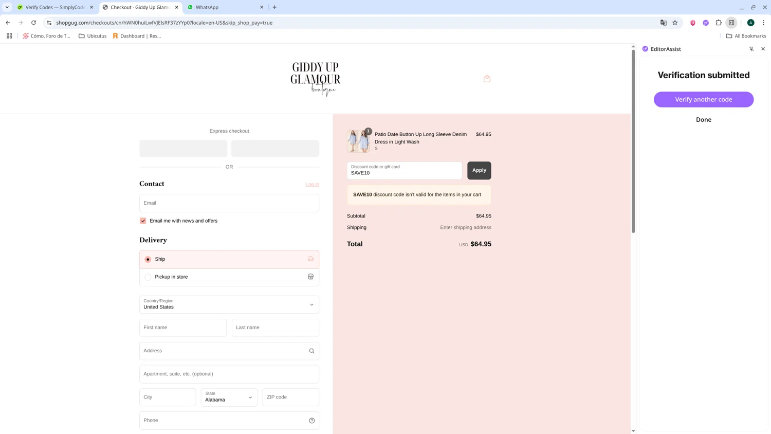Open the Extensions puzzle icon
This screenshot has width=771, height=434.
tap(719, 23)
